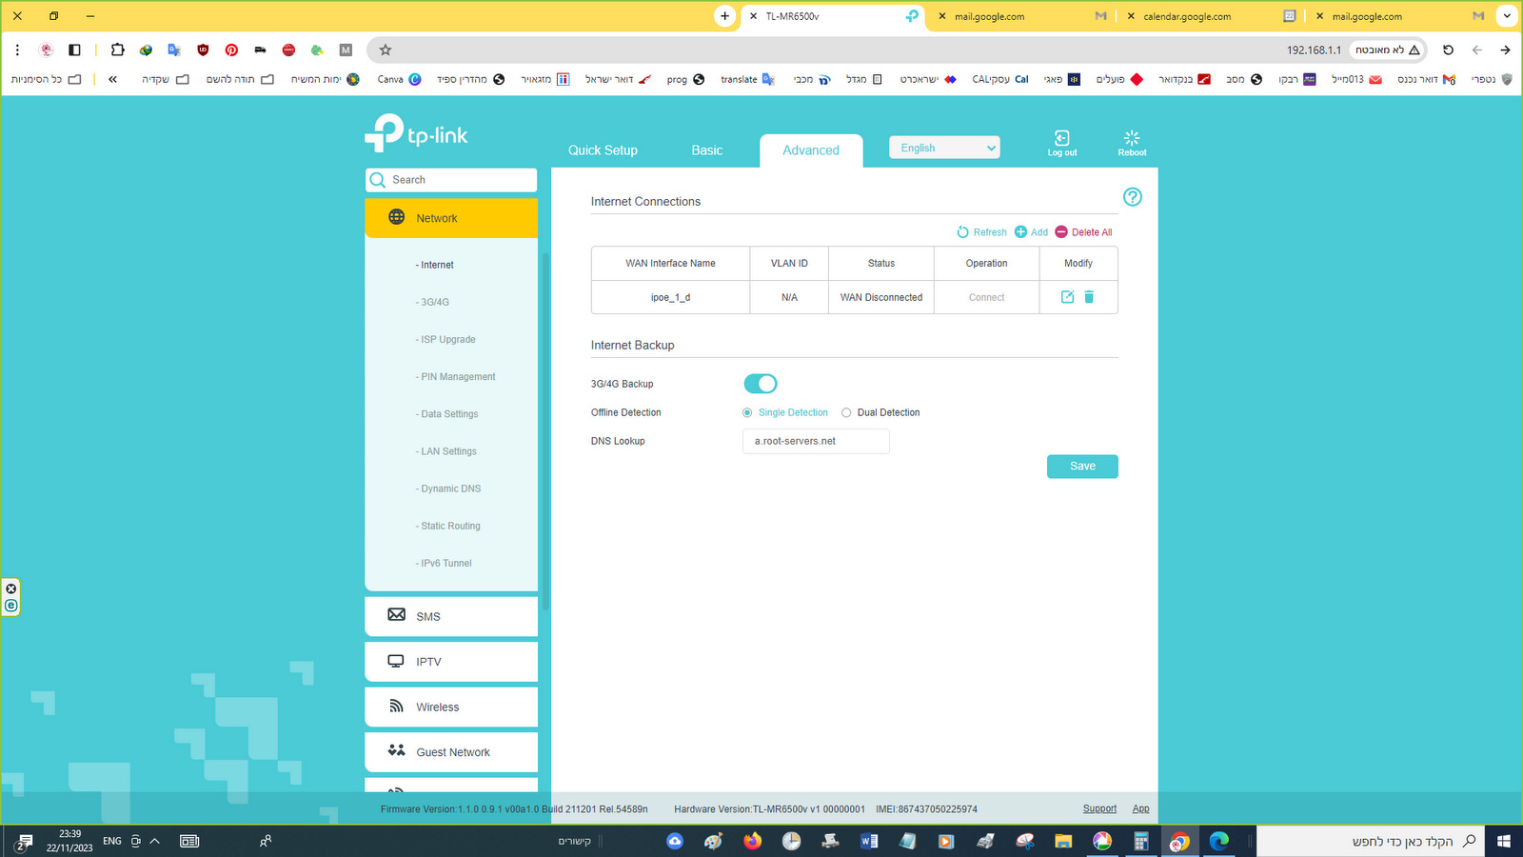Click the Network globe icon
This screenshot has width=1523, height=857.
click(x=396, y=217)
